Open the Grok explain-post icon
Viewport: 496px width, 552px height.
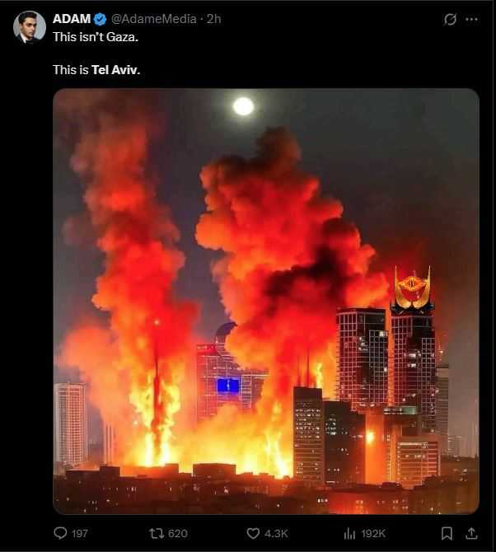(450, 20)
